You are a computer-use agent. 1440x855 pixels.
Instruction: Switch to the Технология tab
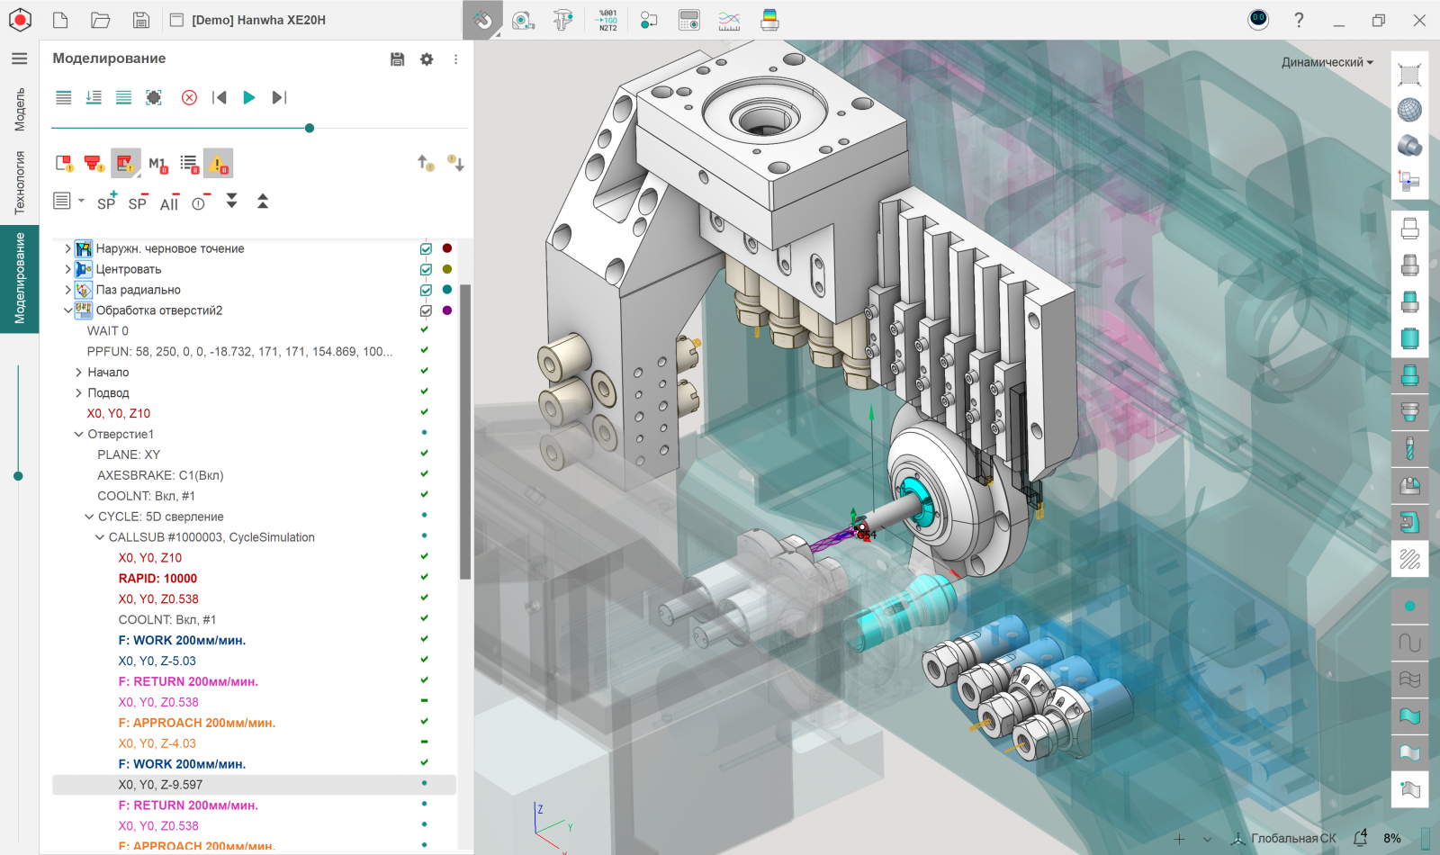point(19,183)
